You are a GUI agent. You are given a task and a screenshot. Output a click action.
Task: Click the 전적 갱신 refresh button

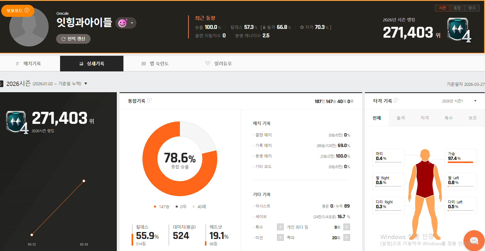73,39
